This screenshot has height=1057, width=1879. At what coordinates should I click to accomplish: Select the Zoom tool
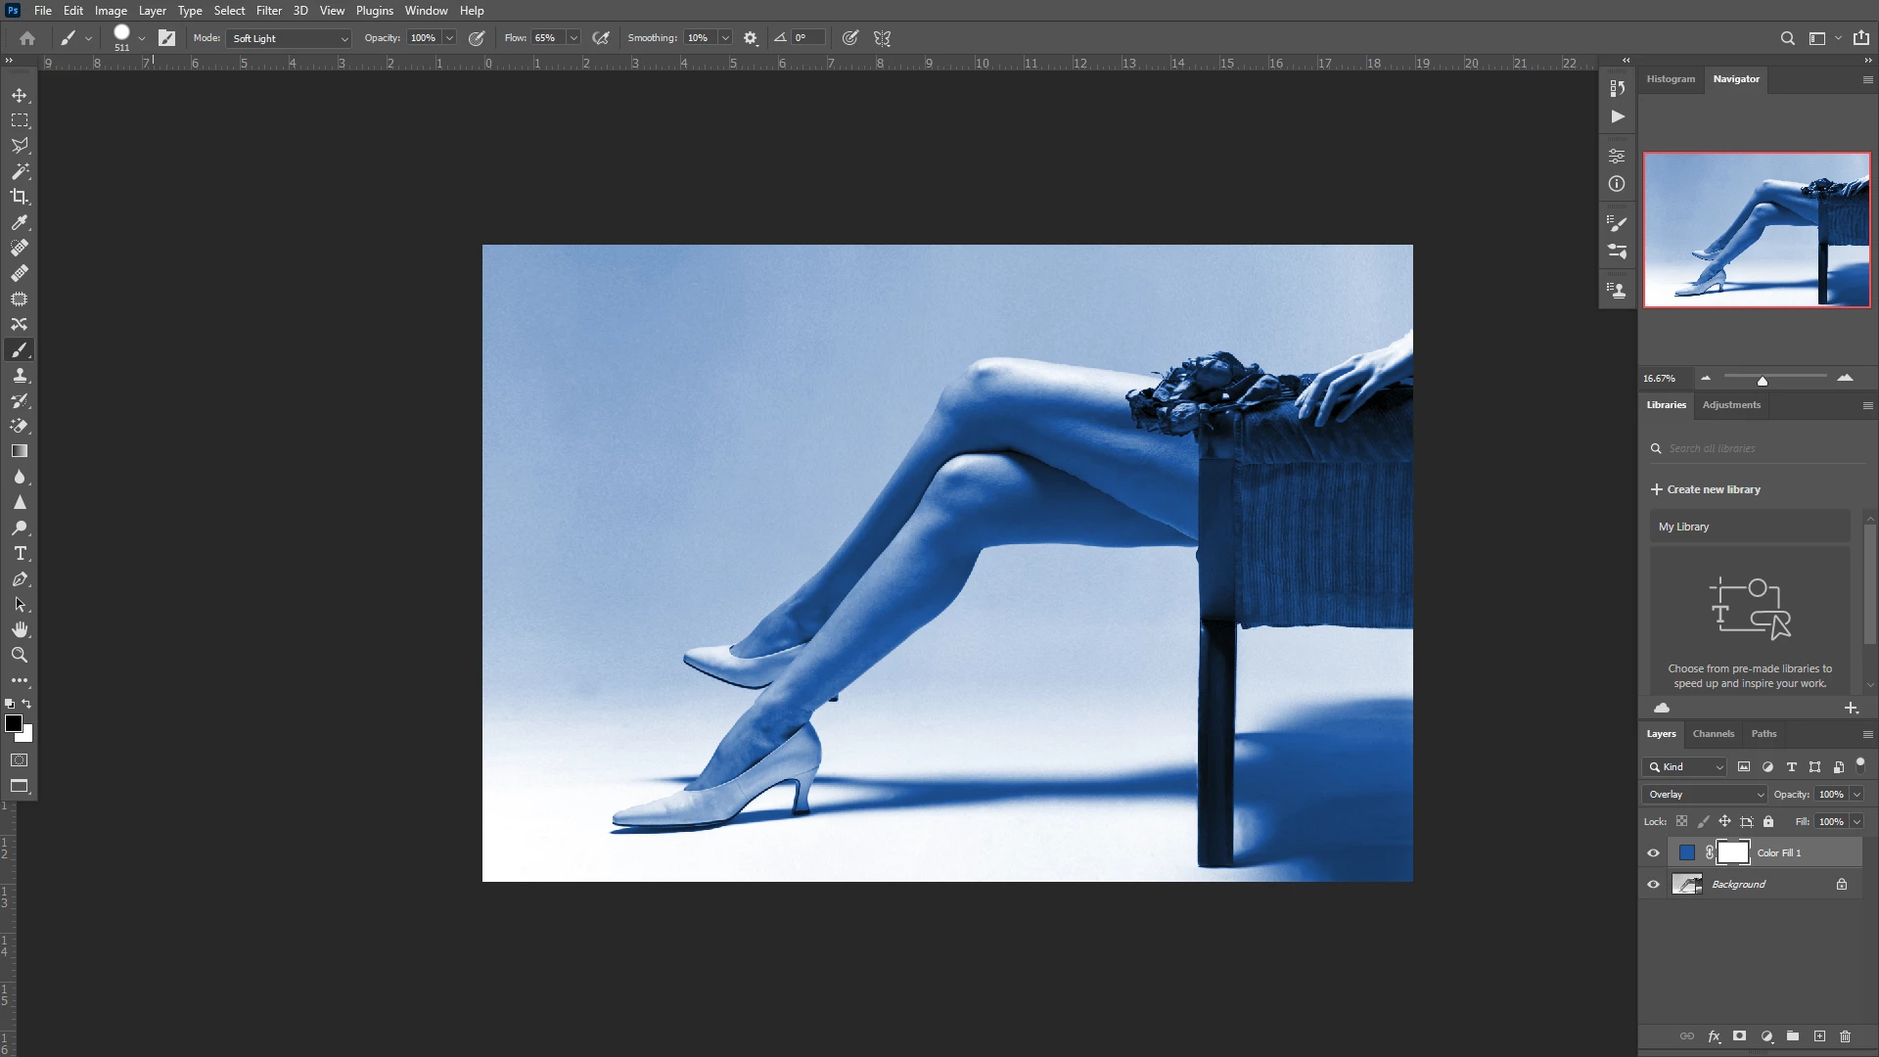coord(20,656)
